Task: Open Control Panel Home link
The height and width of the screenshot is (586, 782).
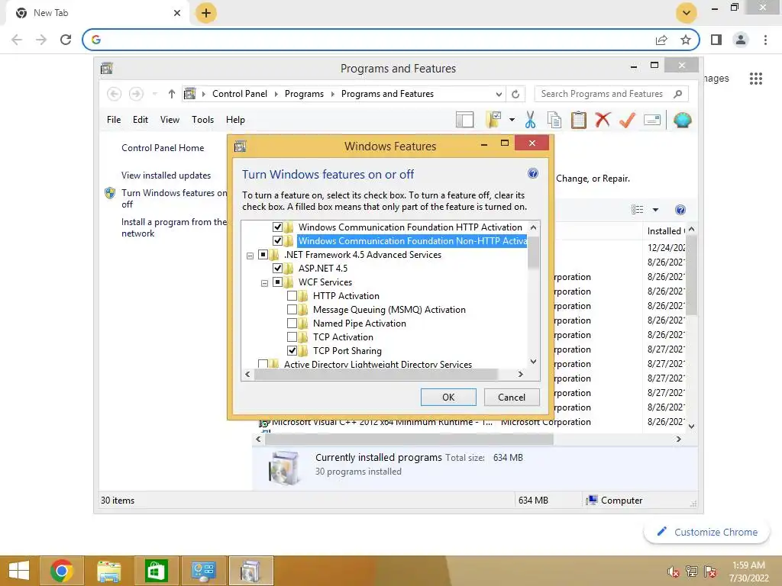Action: coord(163,148)
